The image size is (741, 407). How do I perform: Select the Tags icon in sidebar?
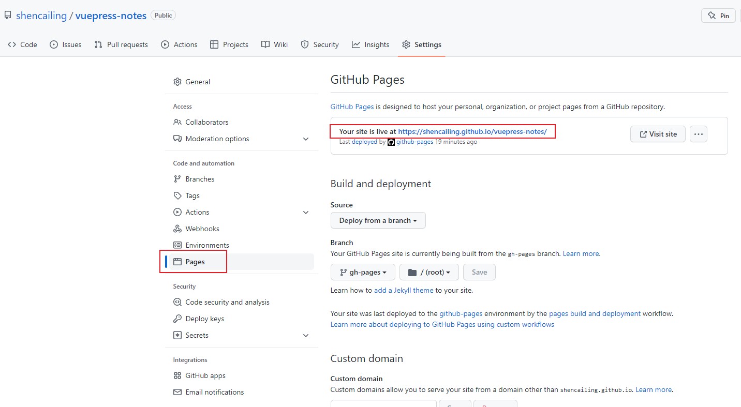coord(177,195)
